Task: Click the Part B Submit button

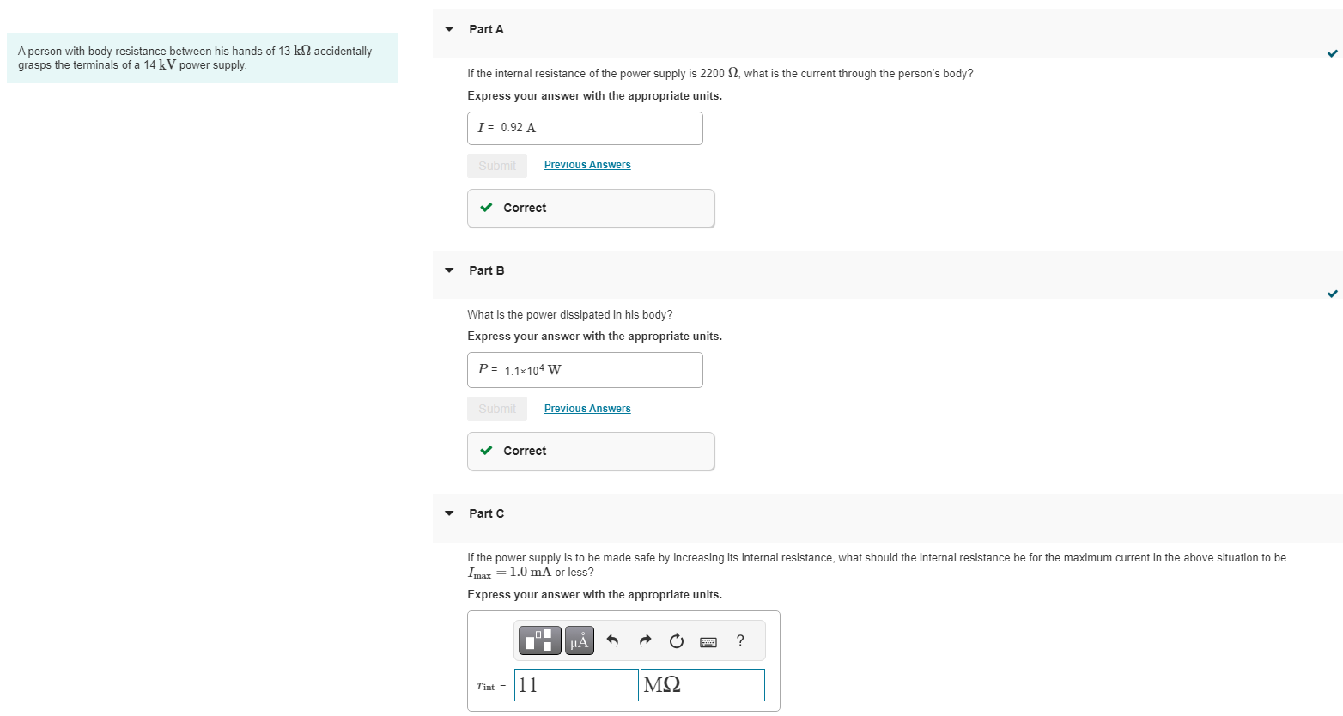Action: pos(497,409)
